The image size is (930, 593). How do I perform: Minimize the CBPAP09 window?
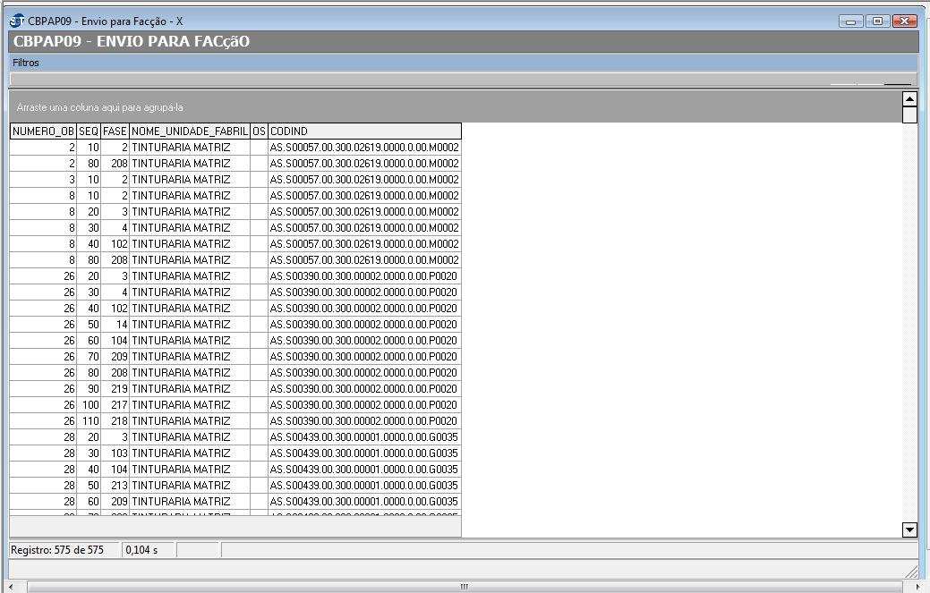pyautogui.click(x=850, y=21)
